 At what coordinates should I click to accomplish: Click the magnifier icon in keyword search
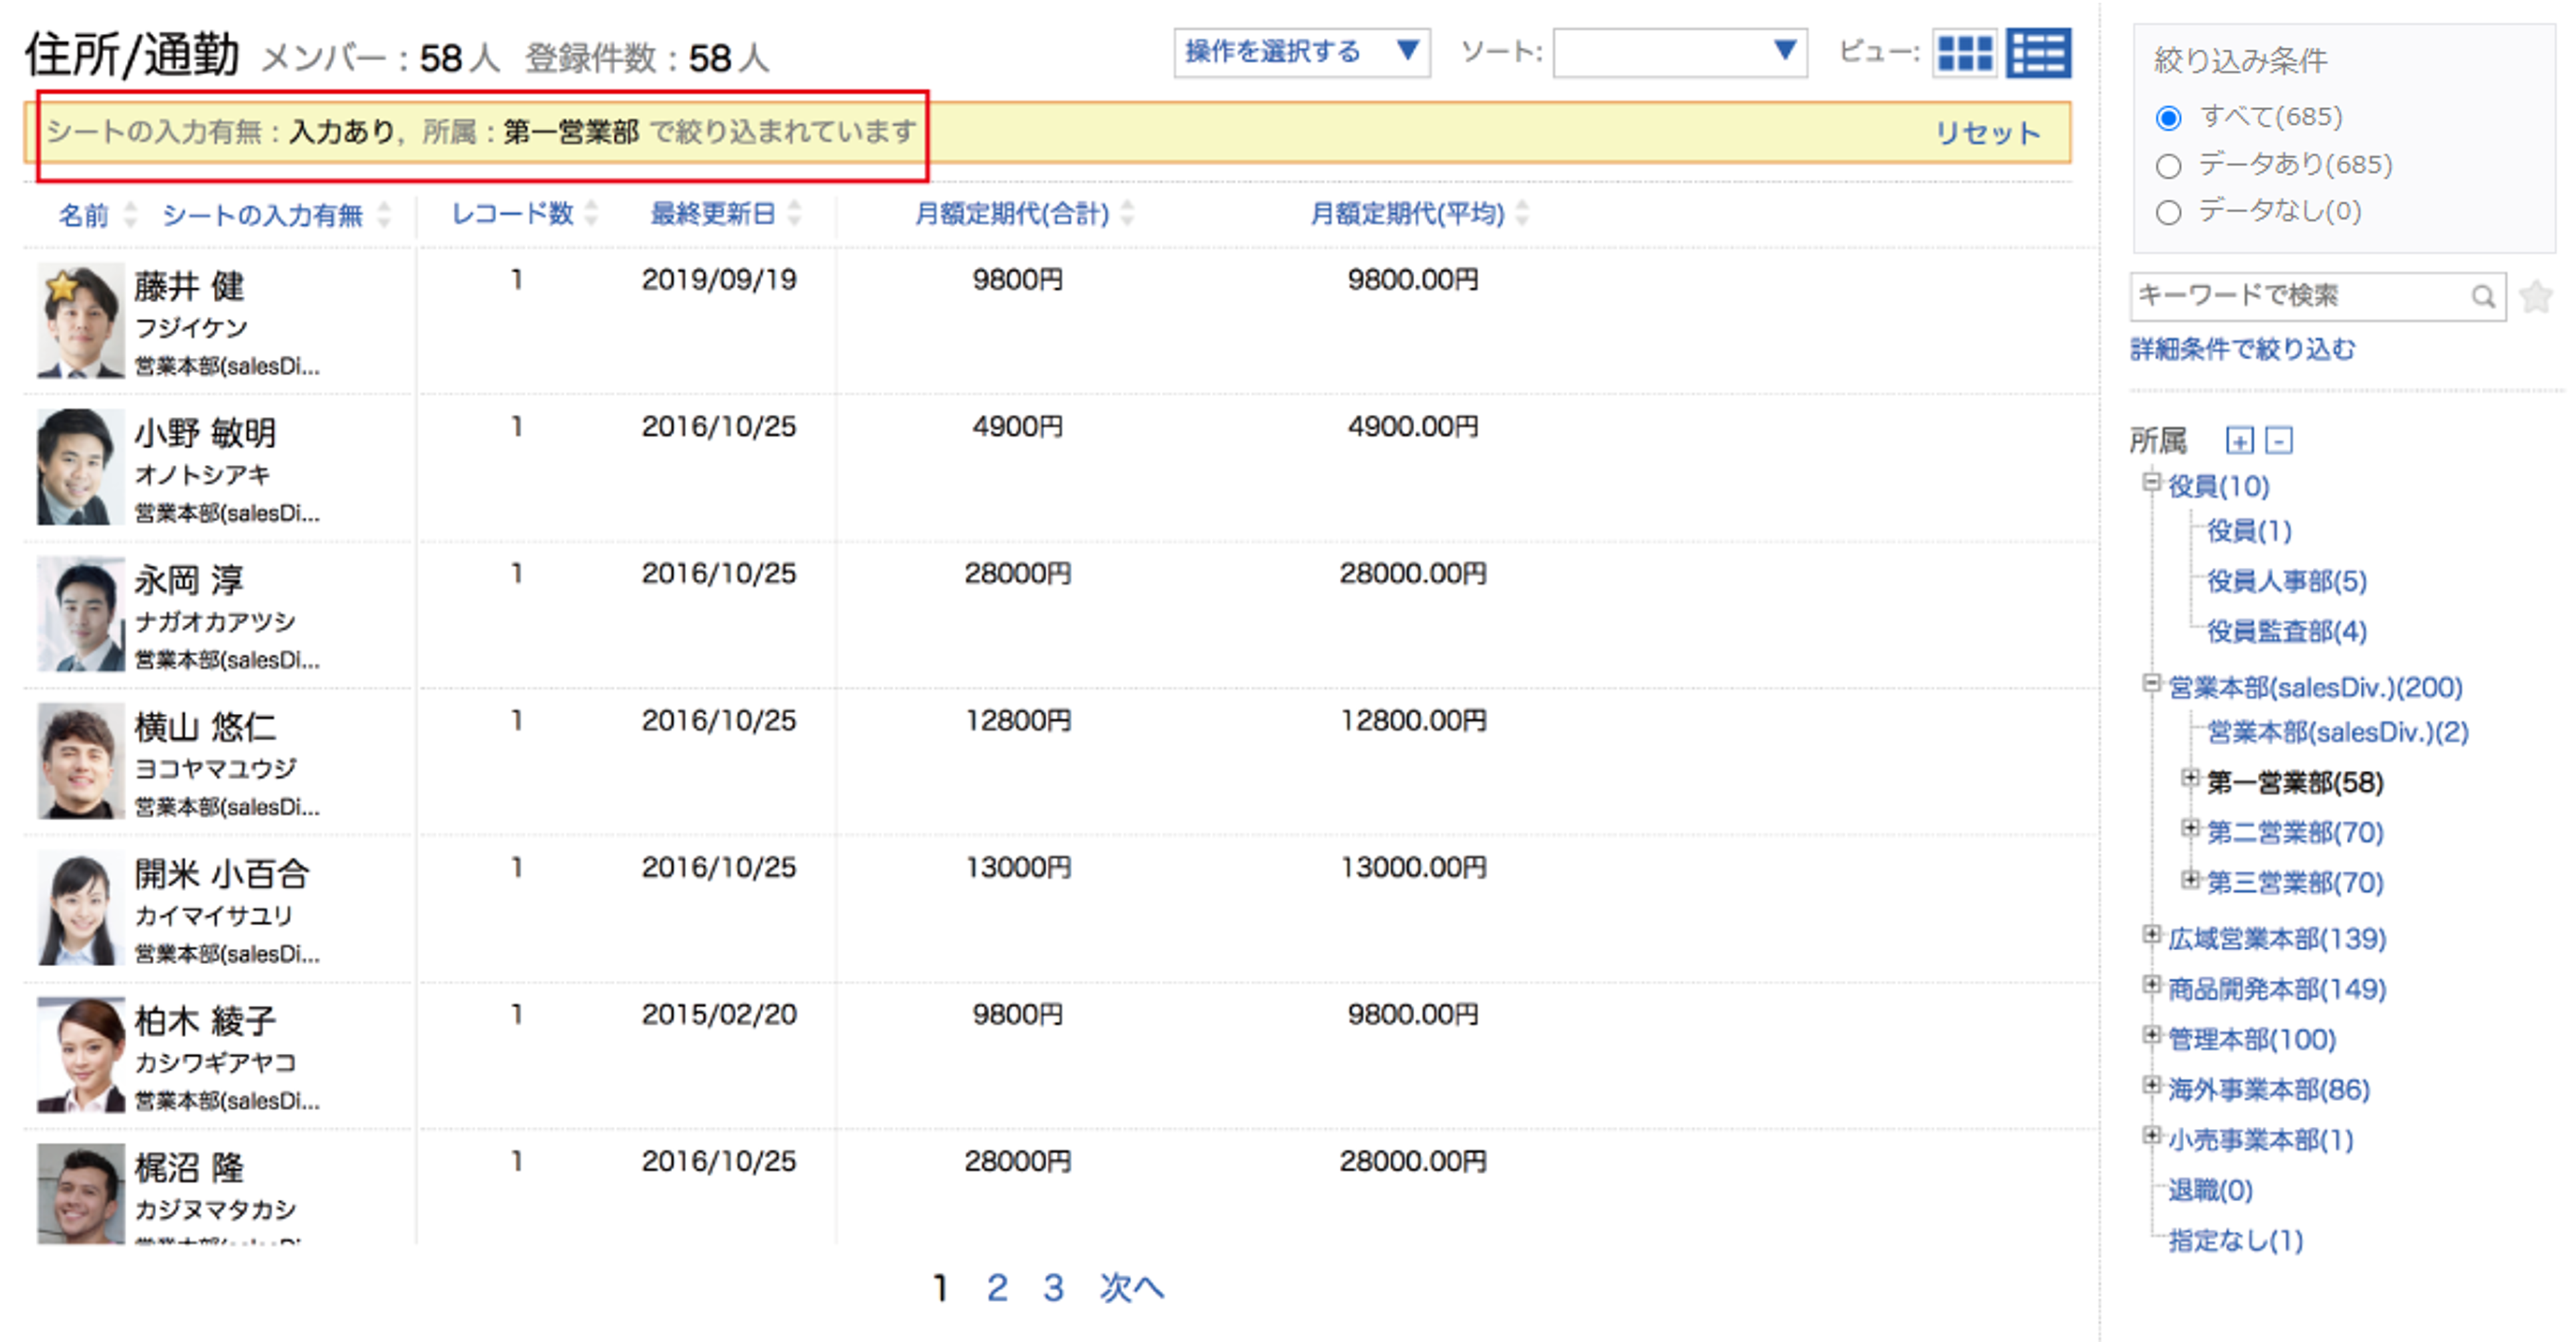tap(2482, 297)
